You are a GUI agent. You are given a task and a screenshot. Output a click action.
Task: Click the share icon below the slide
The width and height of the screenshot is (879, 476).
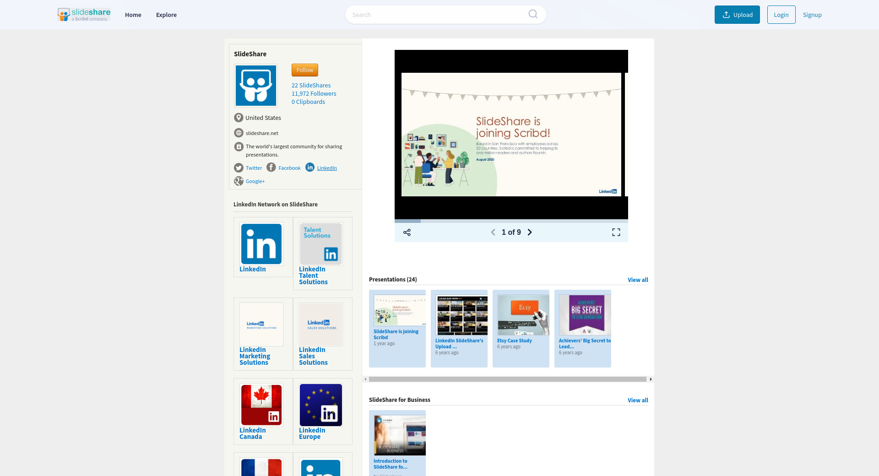pos(407,233)
